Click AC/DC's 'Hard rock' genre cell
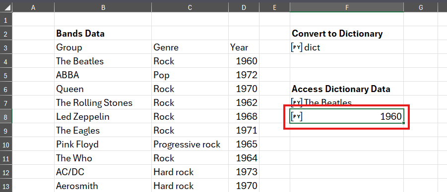 190,172
